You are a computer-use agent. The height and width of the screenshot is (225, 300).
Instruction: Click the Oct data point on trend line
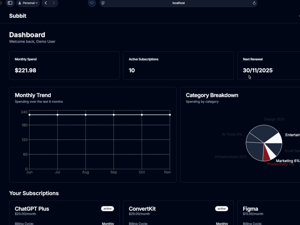(x=142, y=115)
